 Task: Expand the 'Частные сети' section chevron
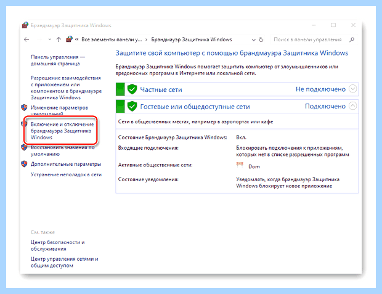point(353,89)
